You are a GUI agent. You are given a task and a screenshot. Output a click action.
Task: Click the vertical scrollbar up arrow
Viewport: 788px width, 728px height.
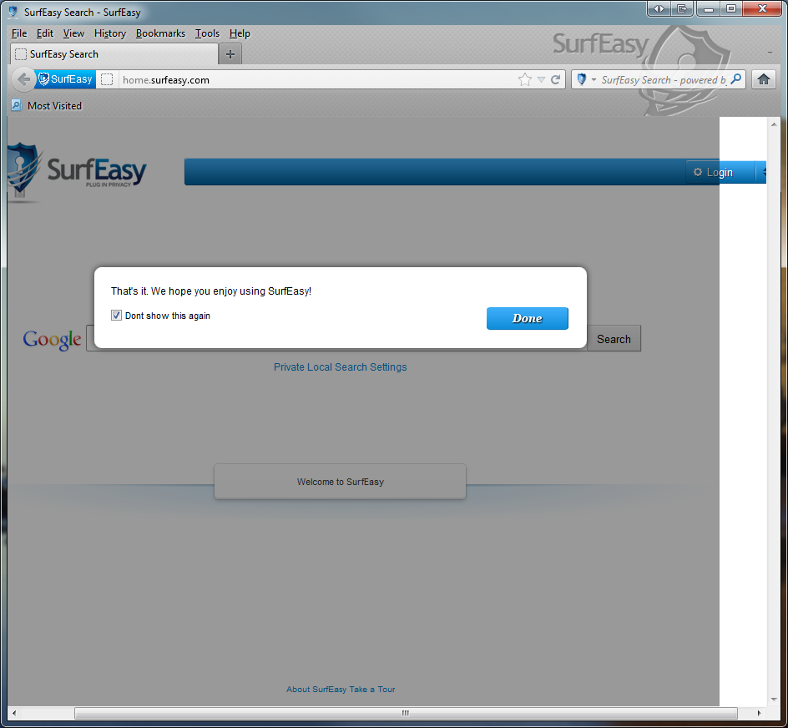coord(774,124)
